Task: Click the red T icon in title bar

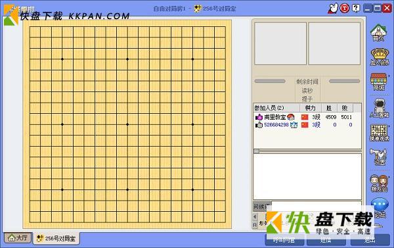Action: coord(345,9)
